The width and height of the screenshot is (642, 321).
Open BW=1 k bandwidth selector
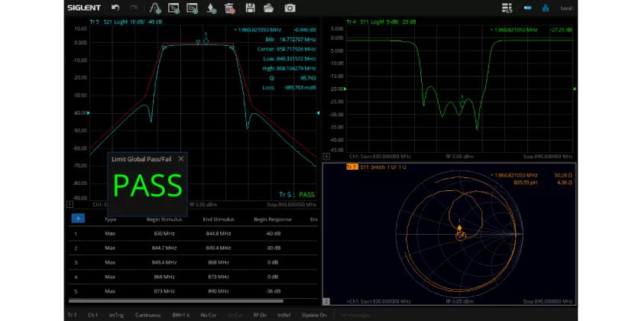pos(180,315)
